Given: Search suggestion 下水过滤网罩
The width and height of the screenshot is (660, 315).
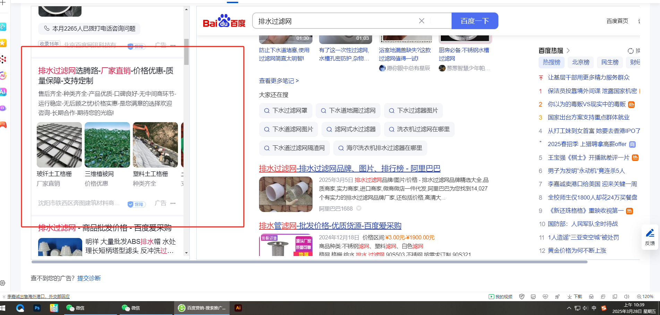Looking at the screenshot, I should pyautogui.click(x=286, y=111).
